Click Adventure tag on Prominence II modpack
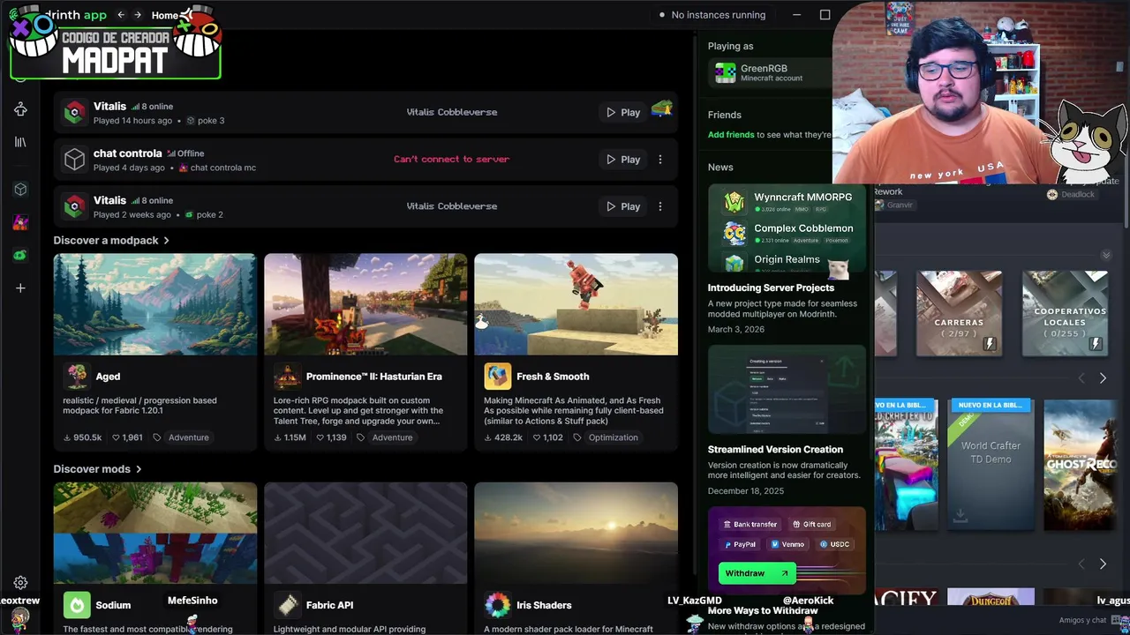 [392, 437]
